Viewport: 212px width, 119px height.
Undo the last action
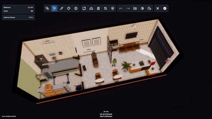121,8
